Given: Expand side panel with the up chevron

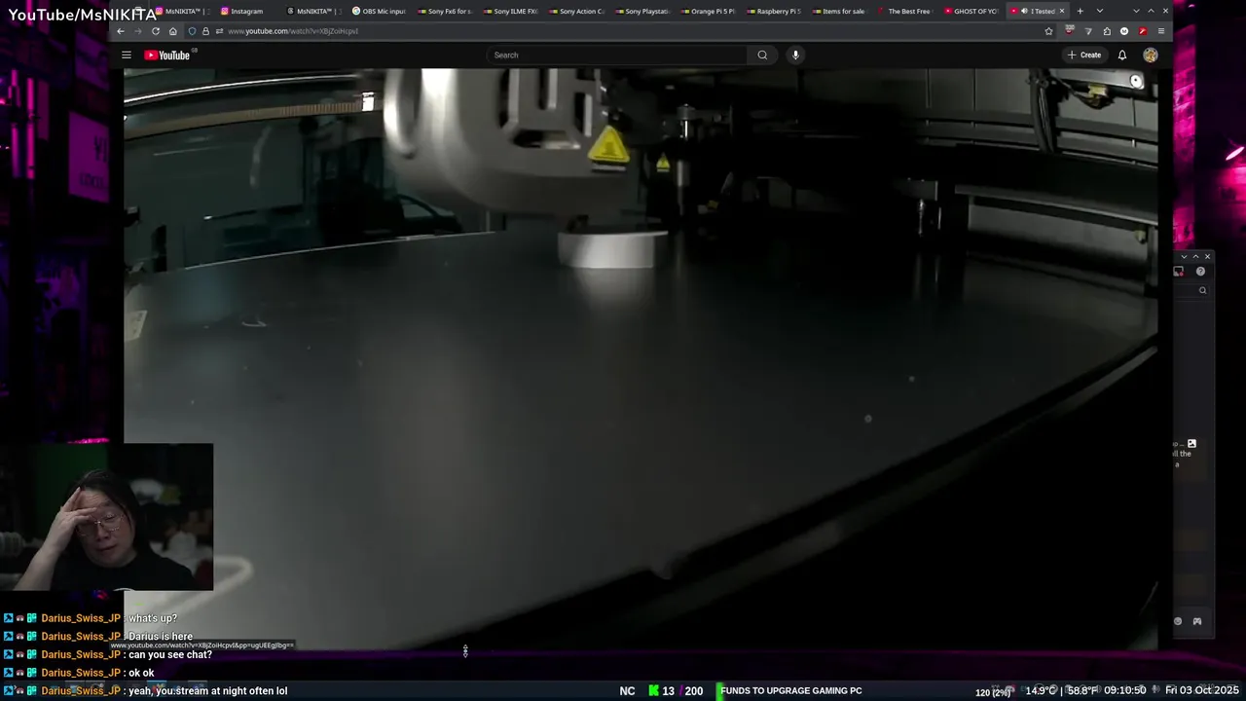Looking at the screenshot, I should (x=1196, y=257).
